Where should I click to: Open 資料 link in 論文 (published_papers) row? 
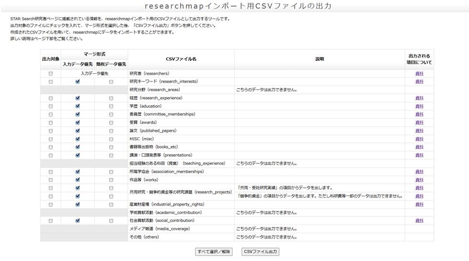419,131
